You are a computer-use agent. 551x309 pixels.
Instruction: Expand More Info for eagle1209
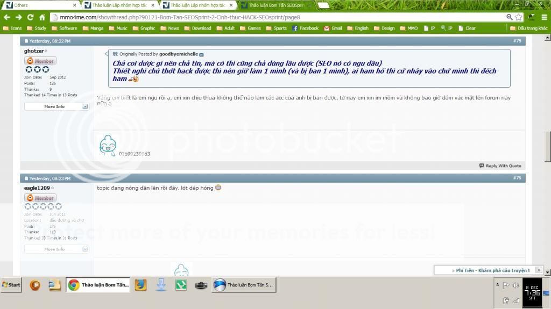56,249
